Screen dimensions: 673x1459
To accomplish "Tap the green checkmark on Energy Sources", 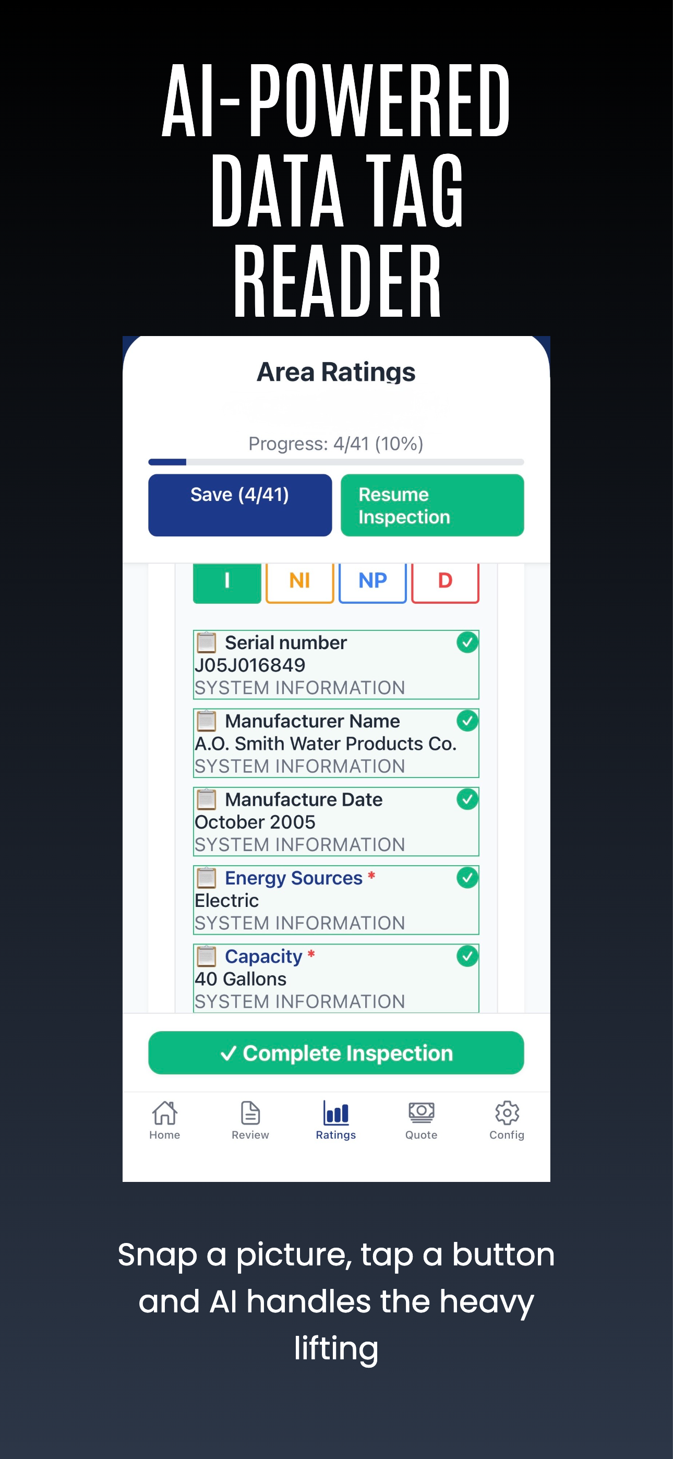I will pyautogui.click(x=467, y=877).
